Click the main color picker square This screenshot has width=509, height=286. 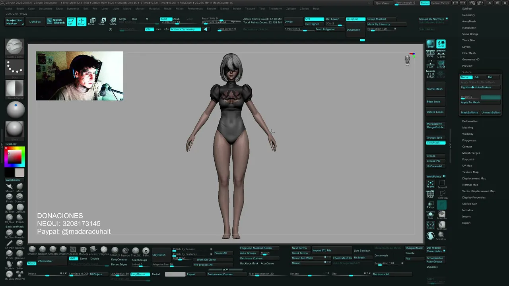pos(14,157)
